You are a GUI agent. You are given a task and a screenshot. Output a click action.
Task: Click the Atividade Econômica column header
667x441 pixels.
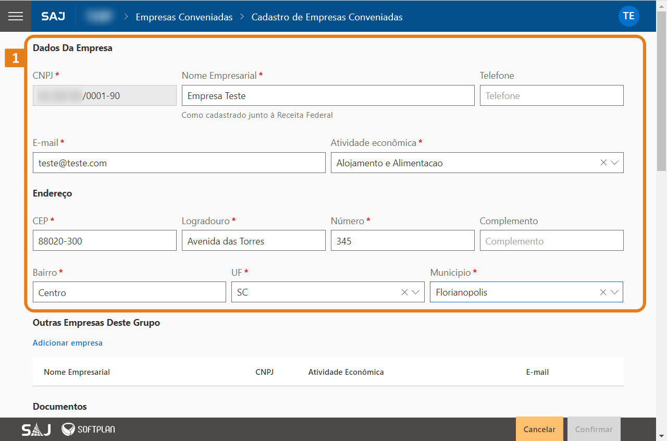(346, 372)
